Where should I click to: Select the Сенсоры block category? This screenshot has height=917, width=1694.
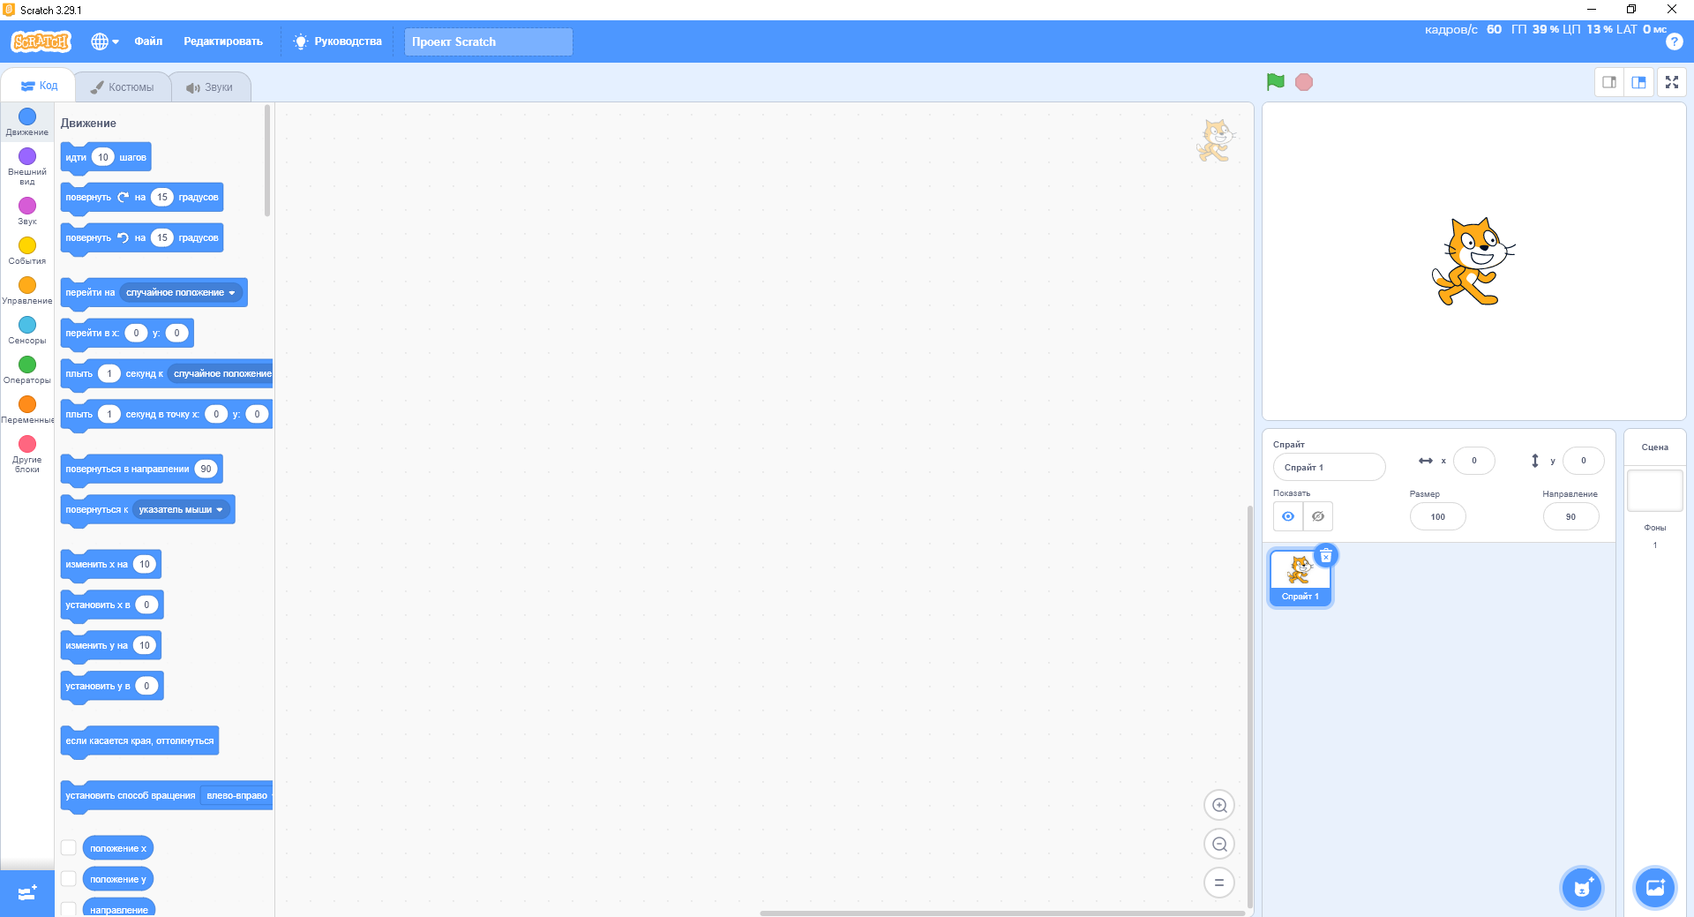coord(27,330)
